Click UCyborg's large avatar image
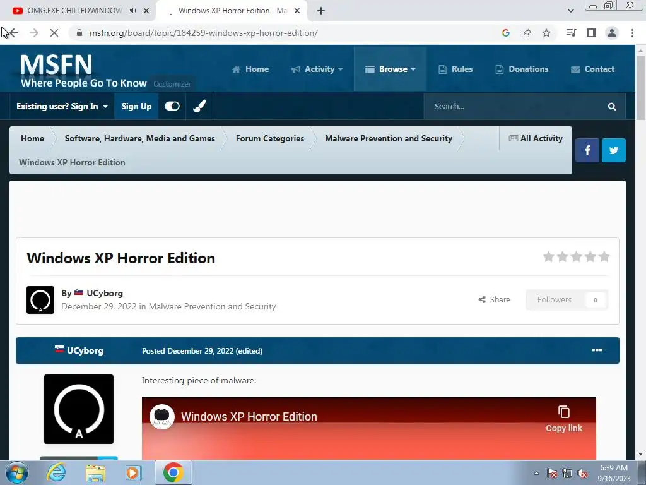 click(79, 409)
